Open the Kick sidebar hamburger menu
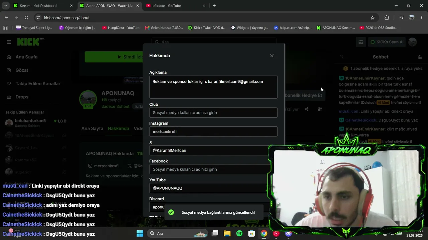Viewport: 428px width, 240px height. tap(9, 42)
